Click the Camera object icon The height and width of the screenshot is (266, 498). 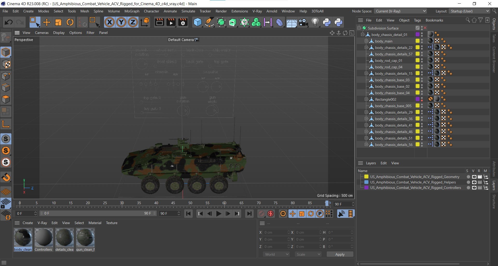click(x=303, y=22)
